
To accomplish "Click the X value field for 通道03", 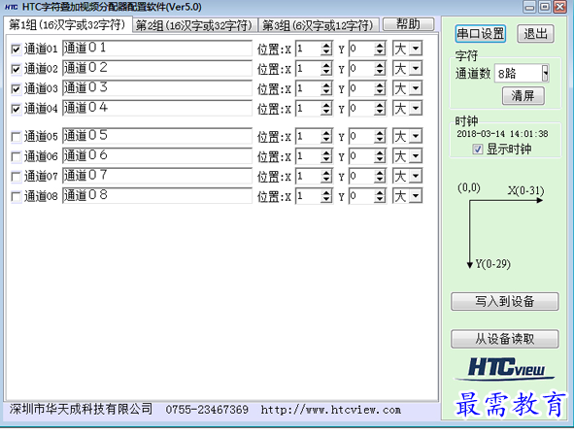I will point(308,88).
